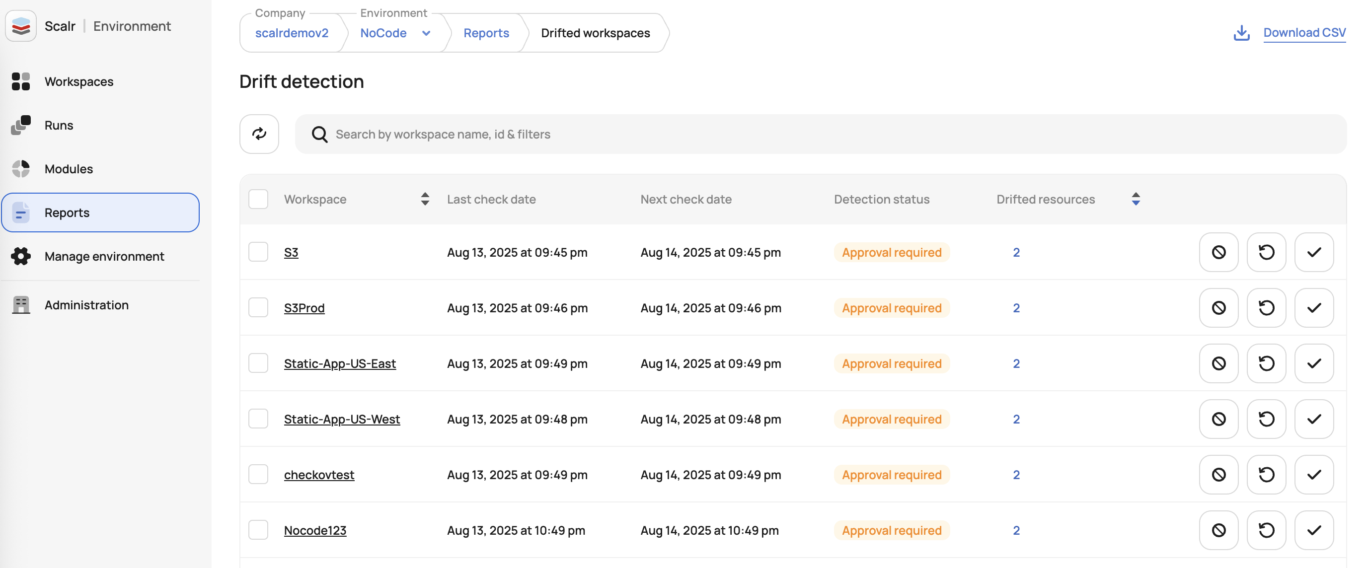Screen dimensions: 1367x568
Task: Open Workspaces in the sidebar
Action: tap(78, 81)
